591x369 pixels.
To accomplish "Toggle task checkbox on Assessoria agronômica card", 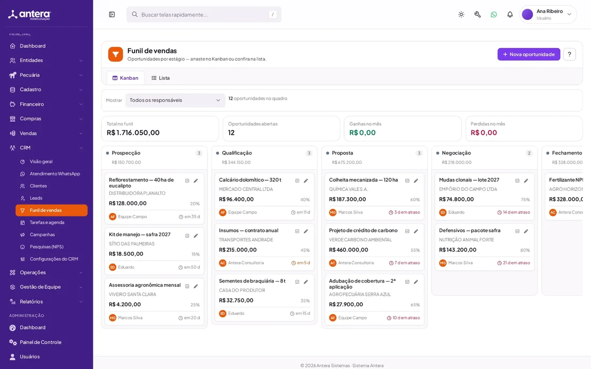I will click(x=187, y=286).
